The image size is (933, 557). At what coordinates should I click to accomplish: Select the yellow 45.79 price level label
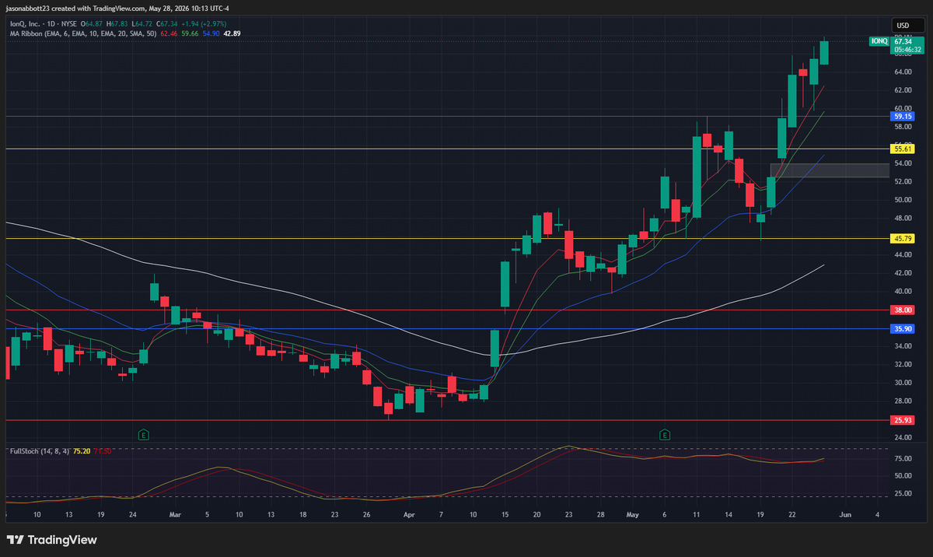point(903,239)
